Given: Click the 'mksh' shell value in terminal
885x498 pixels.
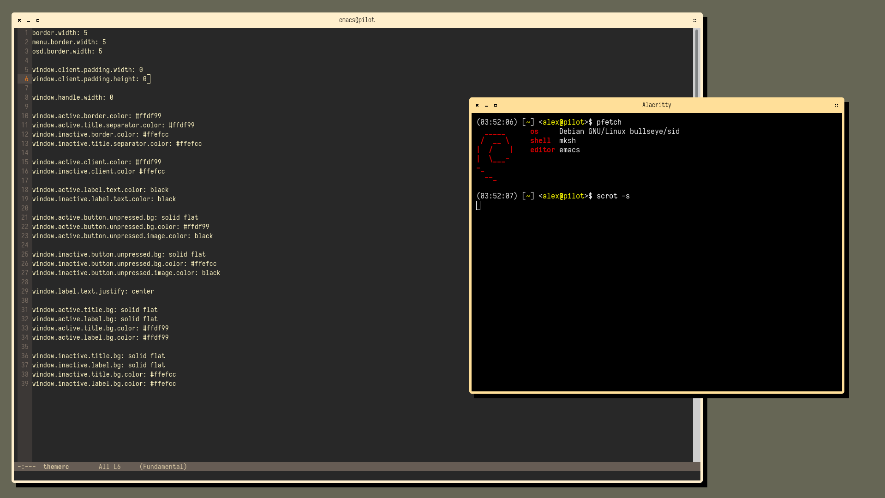Looking at the screenshot, I should click(x=568, y=141).
